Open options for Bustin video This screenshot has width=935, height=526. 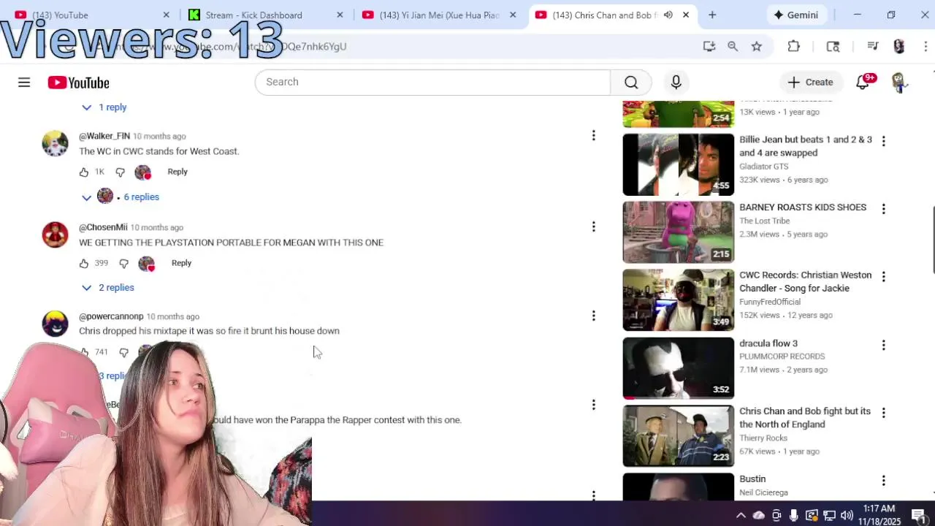[883, 481]
